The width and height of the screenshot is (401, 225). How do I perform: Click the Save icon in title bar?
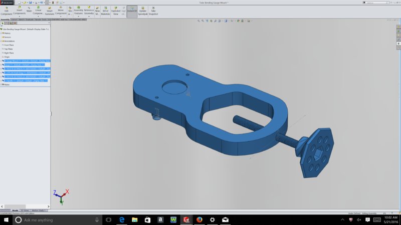point(31,2)
